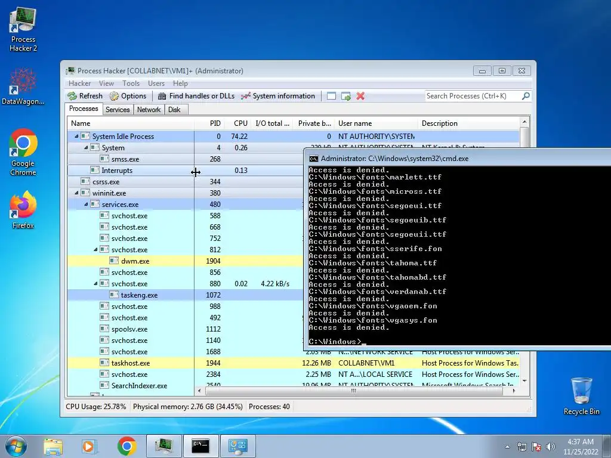Open the Windows Start menu
Screen dimensions: 611x458
pos(16,446)
